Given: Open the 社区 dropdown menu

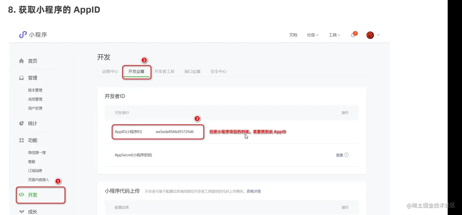Looking at the screenshot, I should click(313, 35).
